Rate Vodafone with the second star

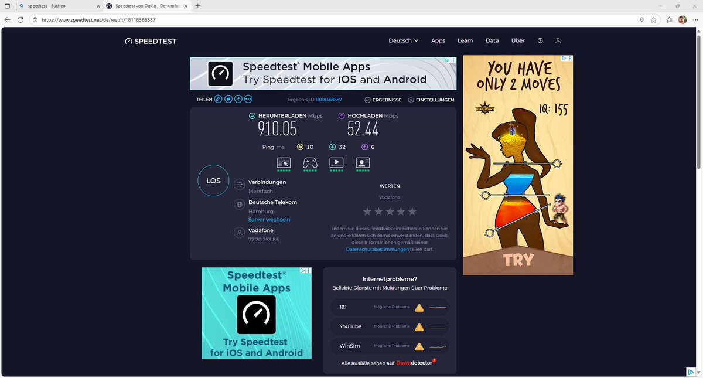coord(378,211)
